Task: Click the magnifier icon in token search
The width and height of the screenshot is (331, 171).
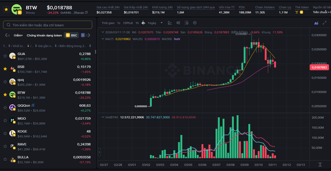Action: point(8,25)
